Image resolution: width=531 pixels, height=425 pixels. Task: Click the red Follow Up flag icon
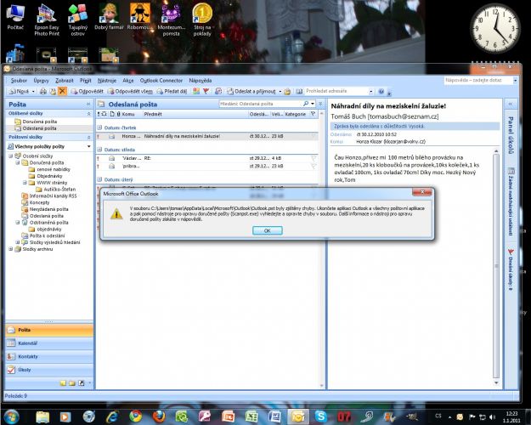coord(206,91)
